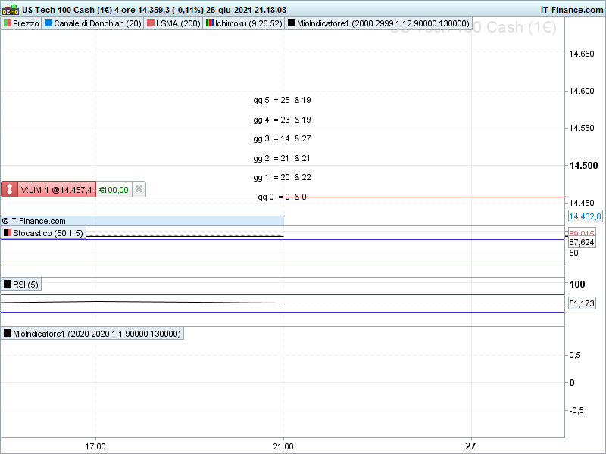Click the 14.500 price axis label
Image resolution: width=606 pixels, height=454 pixels.
coord(583,165)
